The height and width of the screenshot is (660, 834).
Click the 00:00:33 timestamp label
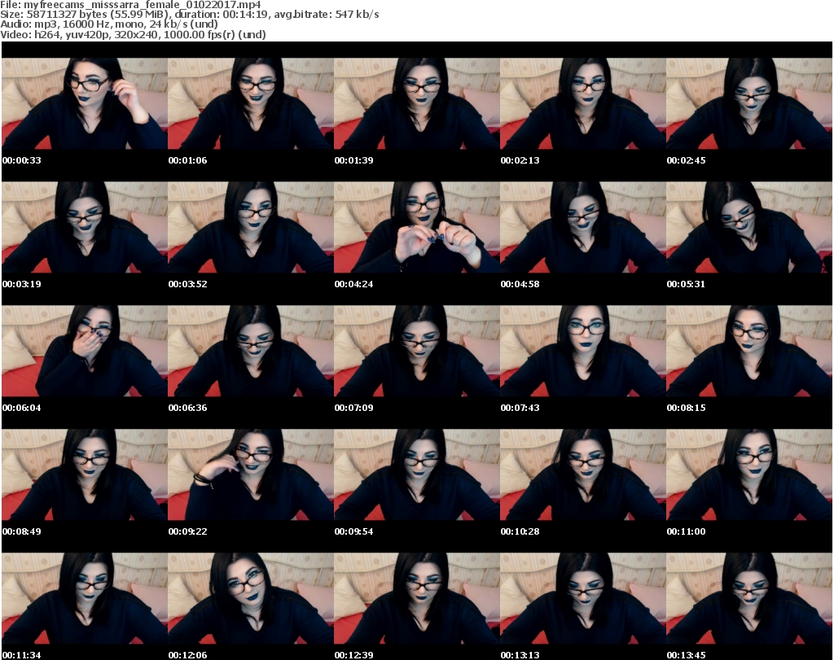(x=22, y=160)
